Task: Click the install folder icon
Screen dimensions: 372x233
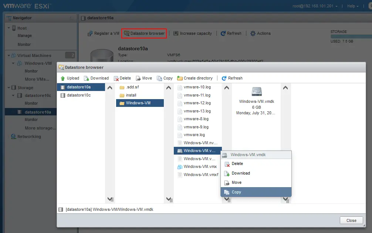Action: 122,95
